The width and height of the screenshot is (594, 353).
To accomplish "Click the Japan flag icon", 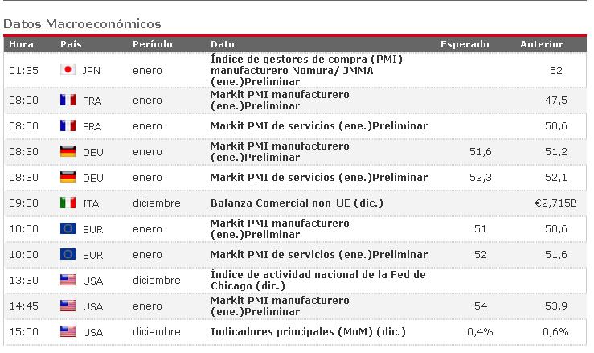I will 68,70.
